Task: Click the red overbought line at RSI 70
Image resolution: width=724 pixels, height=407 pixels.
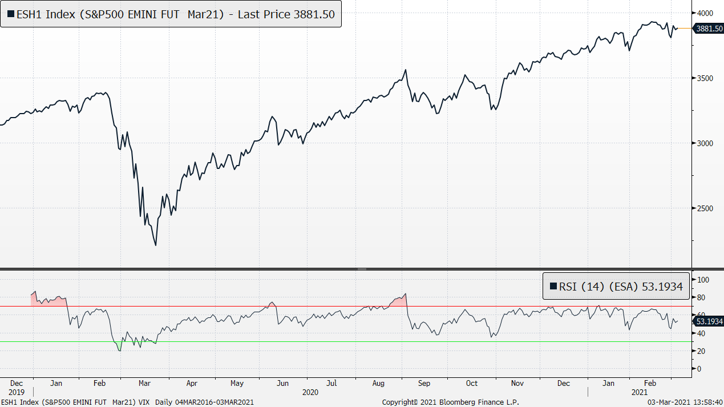Action: click(228, 307)
